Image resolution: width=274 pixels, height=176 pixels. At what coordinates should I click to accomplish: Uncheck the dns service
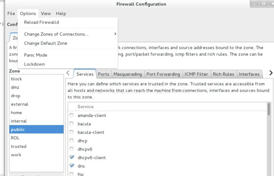pyautogui.click(x=72, y=165)
